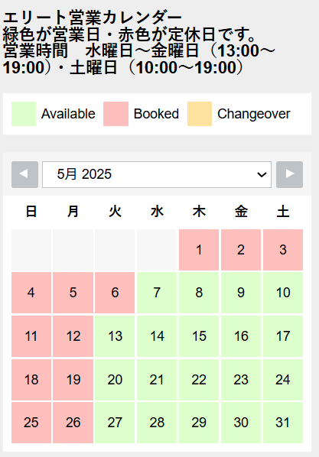Pick May 20 in the calendar
This screenshot has height=457, width=319.
point(115,380)
